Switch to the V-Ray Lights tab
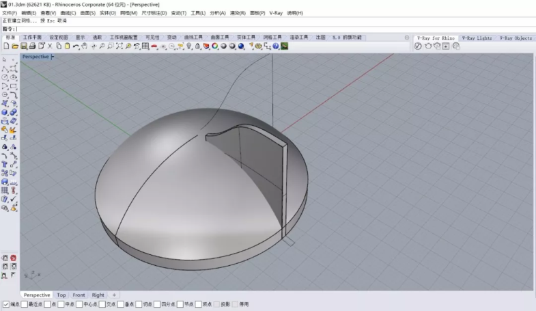The width and height of the screenshot is (536, 311). tap(476, 38)
